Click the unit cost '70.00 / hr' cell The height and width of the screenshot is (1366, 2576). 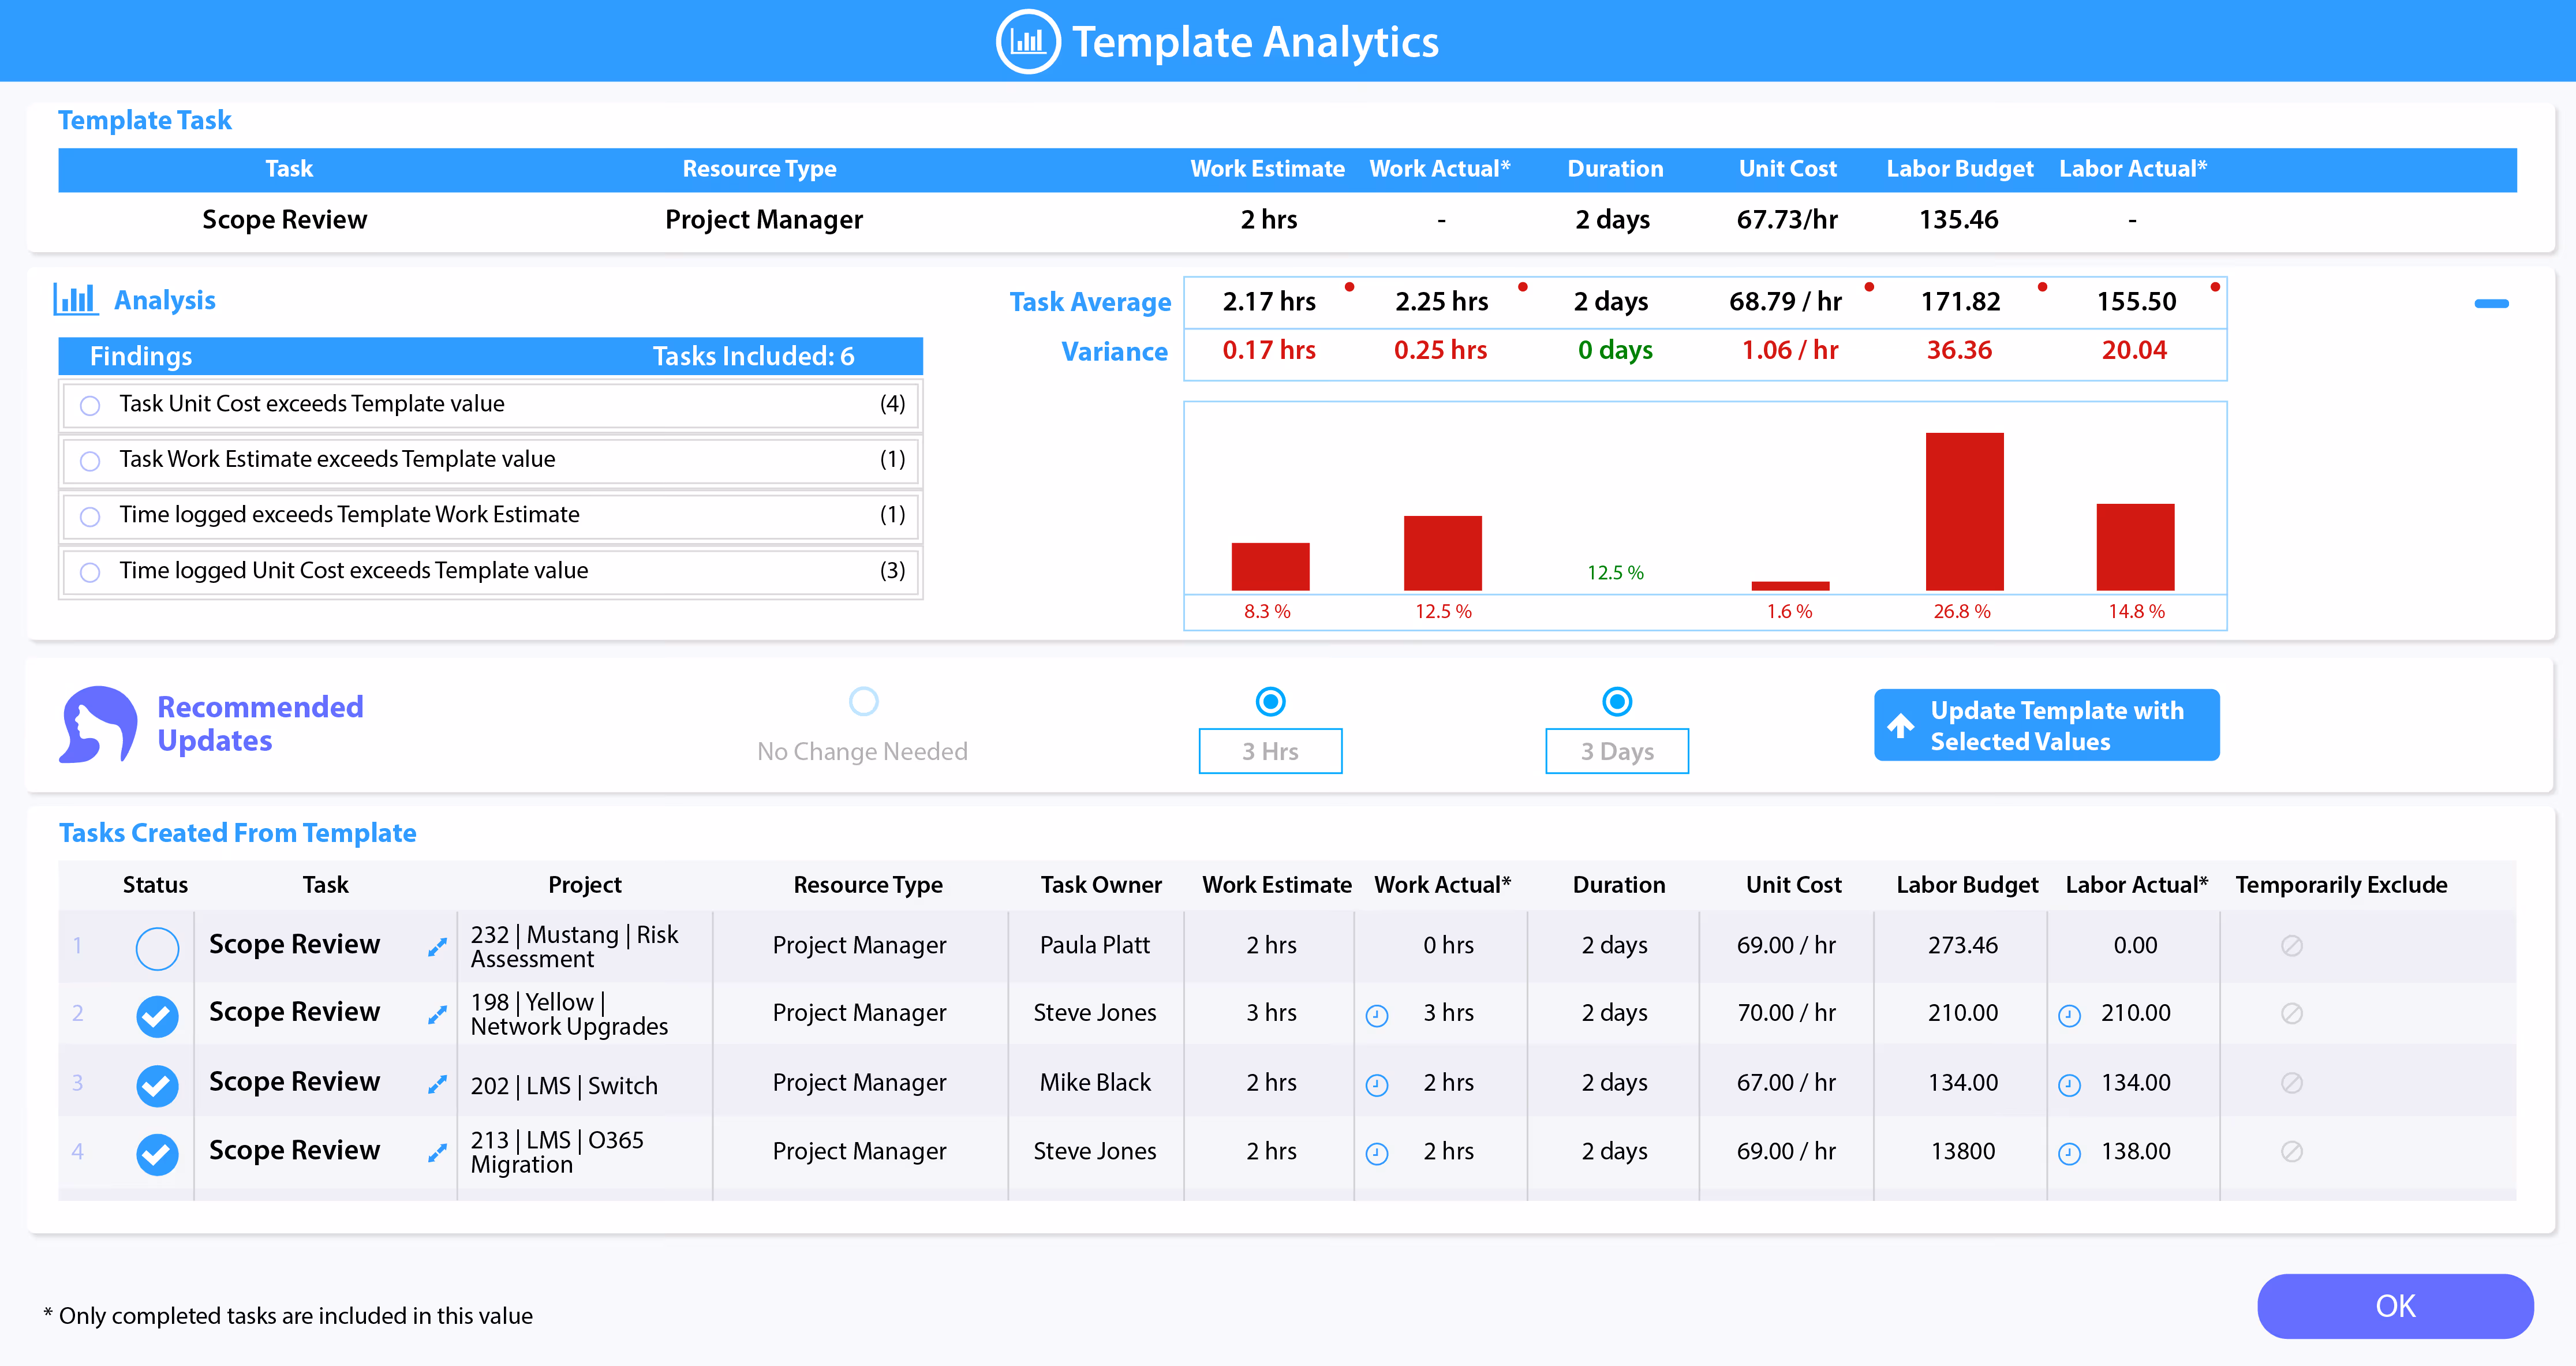1786,1013
